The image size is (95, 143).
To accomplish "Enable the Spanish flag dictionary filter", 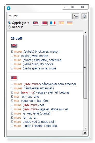I will (x=61, y=23).
